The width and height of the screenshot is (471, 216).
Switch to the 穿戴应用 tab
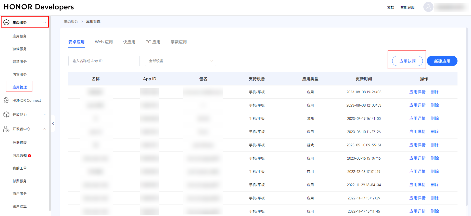click(x=179, y=42)
